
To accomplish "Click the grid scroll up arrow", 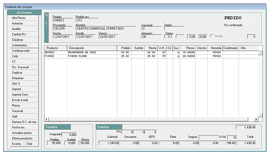I will click(x=260, y=53).
